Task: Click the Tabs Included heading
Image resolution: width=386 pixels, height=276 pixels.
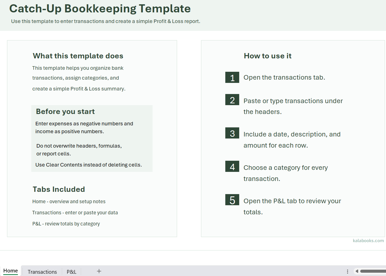Action: click(59, 189)
